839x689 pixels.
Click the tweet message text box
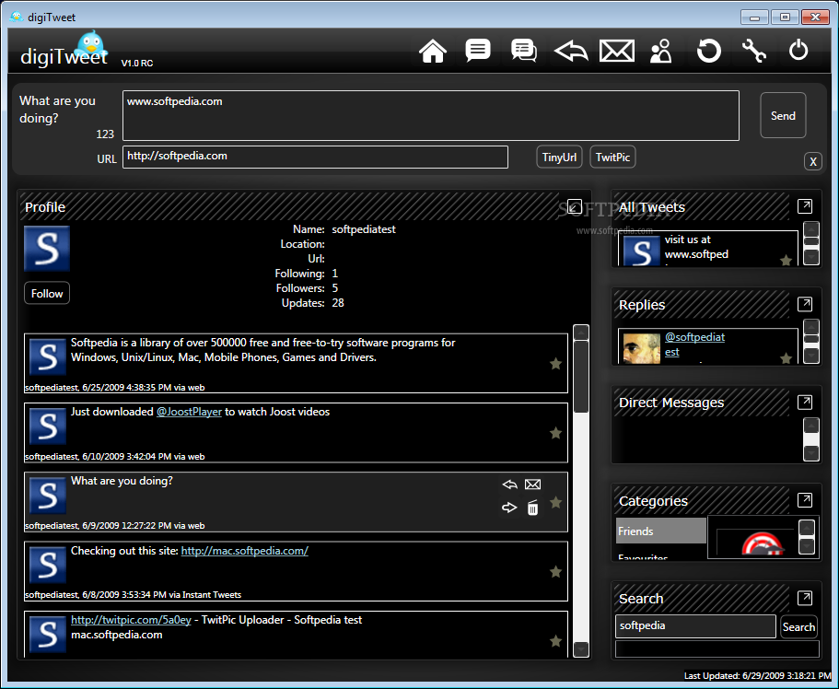coord(431,116)
